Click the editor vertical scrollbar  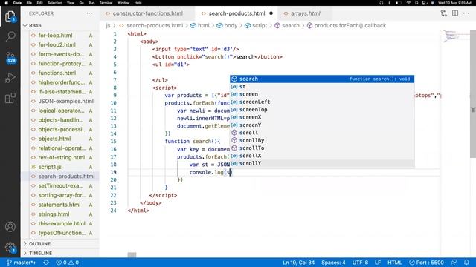(x=473, y=94)
